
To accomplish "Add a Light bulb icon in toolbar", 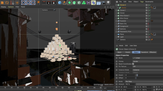I will (108, 3).
